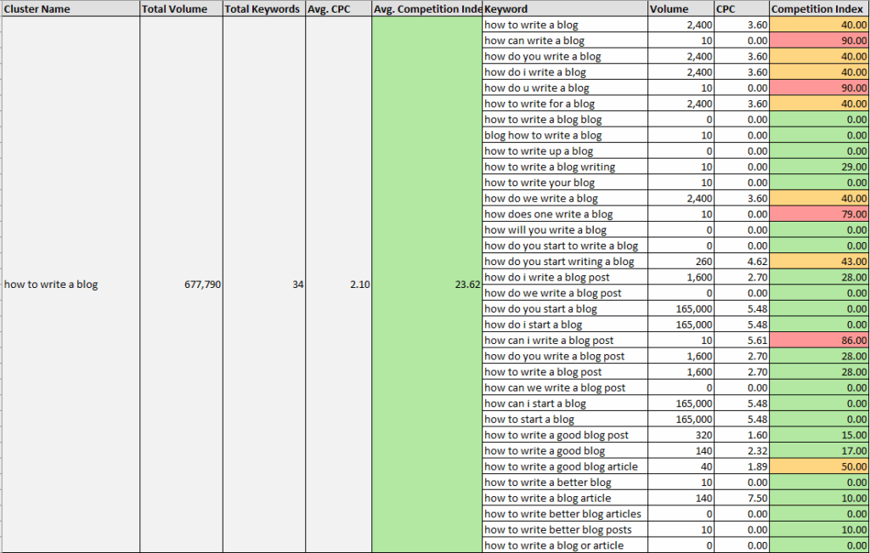The height and width of the screenshot is (553, 870).
Task: Click the volume 165,000 for 'how to start a blog'
Action: [x=680, y=419]
